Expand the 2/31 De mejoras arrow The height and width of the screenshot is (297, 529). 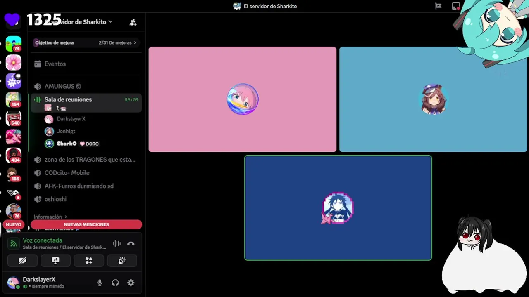(135, 42)
